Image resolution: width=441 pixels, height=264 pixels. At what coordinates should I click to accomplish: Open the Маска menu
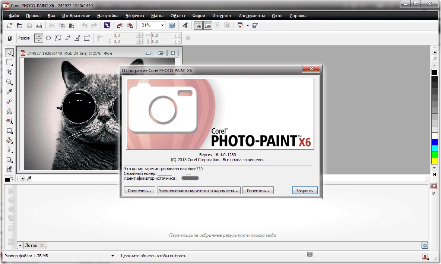click(x=157, y=16)
